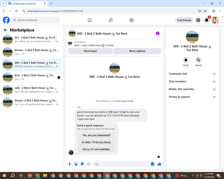Click the Find friends button
Viewport: 224px width, 179px height.
coord(184,20)
